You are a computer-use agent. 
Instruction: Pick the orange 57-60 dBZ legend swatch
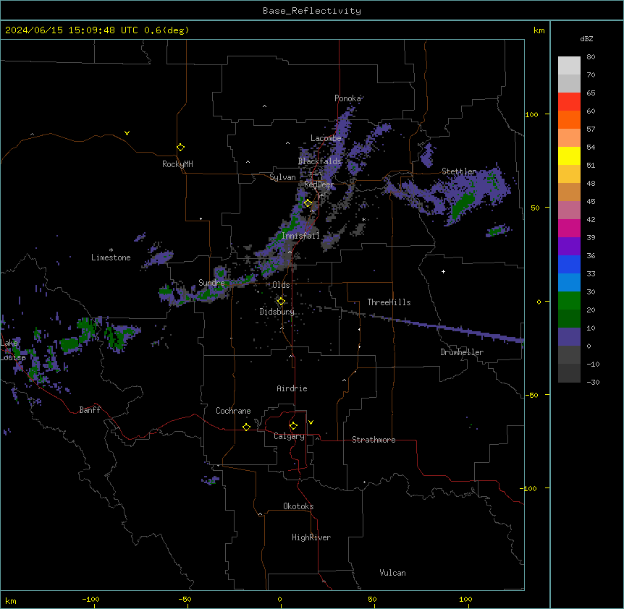click(x=569, y=119)
